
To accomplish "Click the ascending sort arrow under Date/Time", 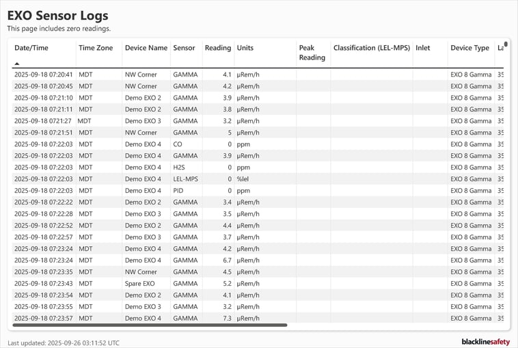I will pos(17,64).
